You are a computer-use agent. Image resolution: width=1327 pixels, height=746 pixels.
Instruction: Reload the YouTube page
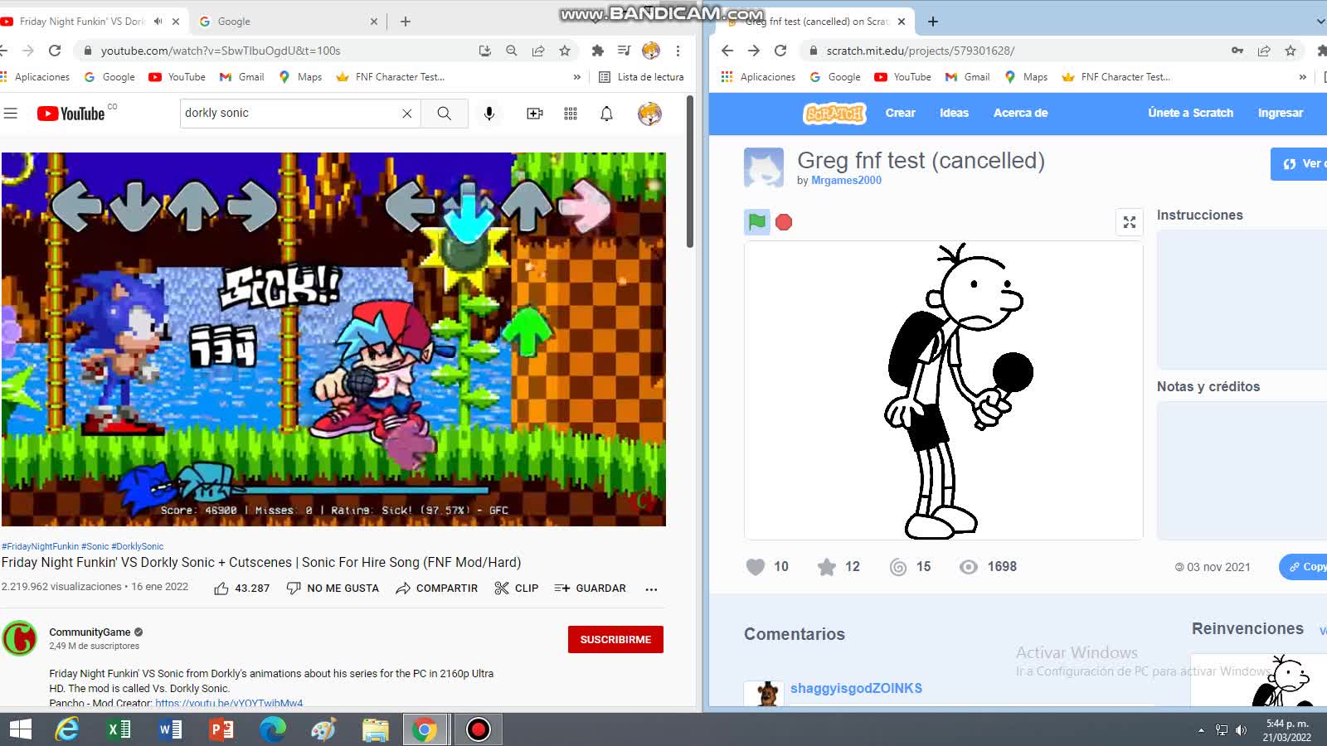tap(55, 51)
